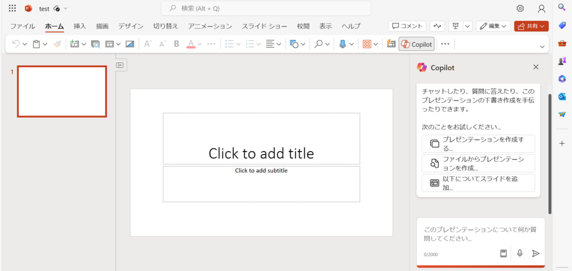Switch to the 切り替え tab
572x271 pixels.
(166, 26)
